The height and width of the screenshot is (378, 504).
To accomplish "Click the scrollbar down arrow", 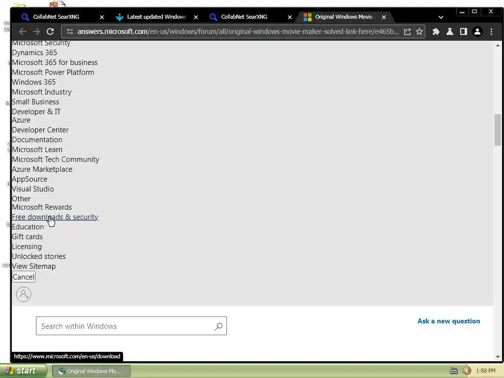I will pyautogui.click(x=498, y=357).
